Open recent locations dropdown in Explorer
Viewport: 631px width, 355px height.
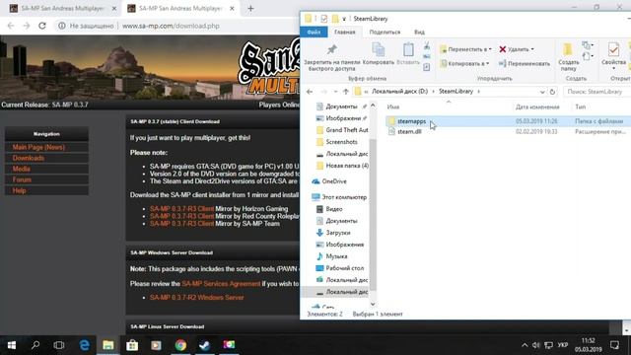pos(335,92)
